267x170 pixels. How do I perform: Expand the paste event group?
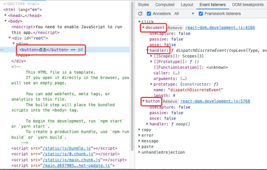click(x=139, y=146)
